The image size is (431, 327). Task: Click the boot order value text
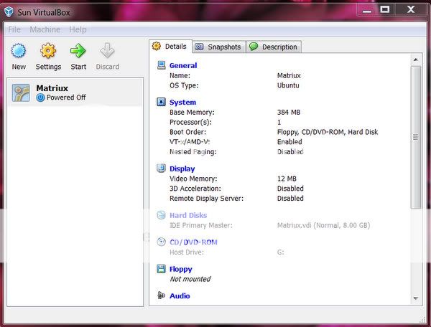click(x=328, y=132)
